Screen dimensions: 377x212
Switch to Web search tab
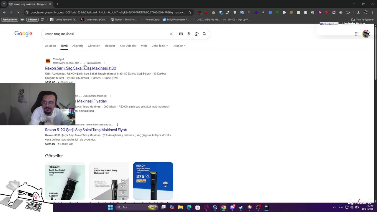(x=144, y=46)
